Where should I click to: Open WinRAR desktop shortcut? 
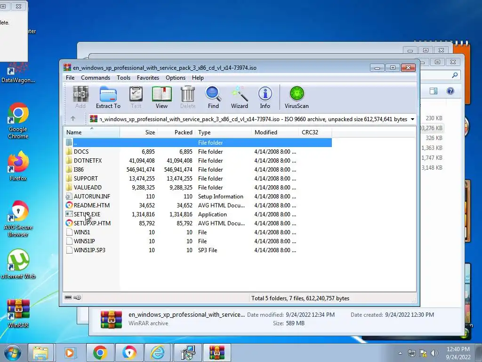tap(18, 313)
